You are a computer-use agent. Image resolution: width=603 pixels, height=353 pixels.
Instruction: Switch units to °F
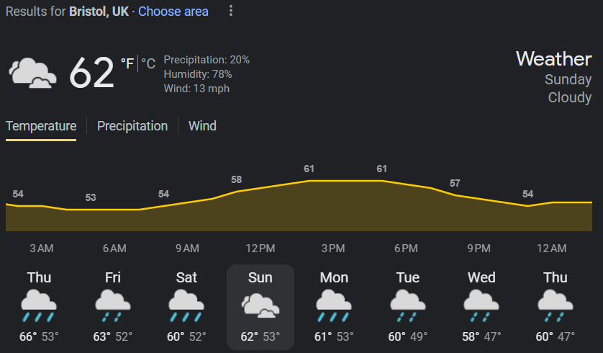pos(127,63)
